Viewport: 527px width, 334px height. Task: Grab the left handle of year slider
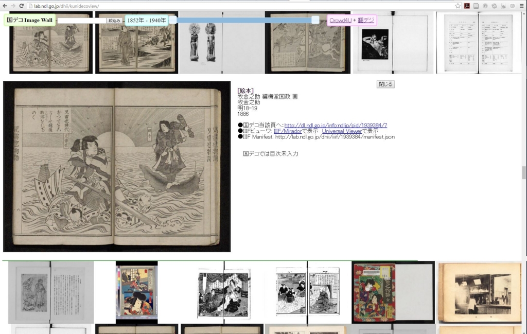pos(173,20)
